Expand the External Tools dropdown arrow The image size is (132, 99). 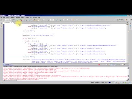point(23,20)
